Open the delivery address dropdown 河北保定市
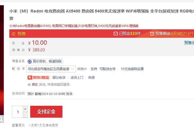 point(51,69)
